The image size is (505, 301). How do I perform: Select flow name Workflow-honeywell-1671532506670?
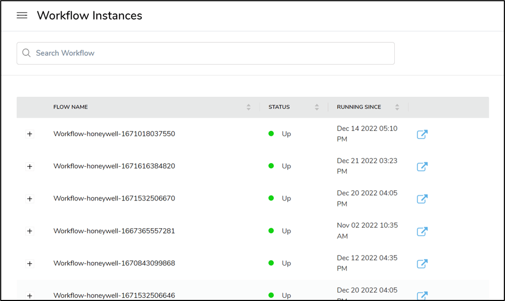tap(114, 198)
